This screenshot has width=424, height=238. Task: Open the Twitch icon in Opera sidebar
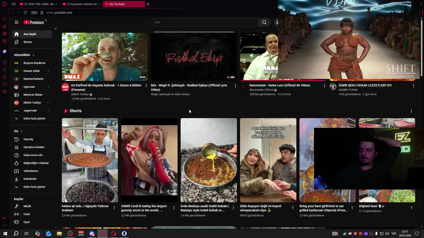[4, 52]
